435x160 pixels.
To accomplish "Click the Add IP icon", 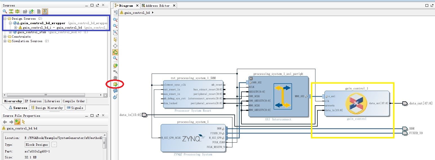I will click(x=115, y=65).
